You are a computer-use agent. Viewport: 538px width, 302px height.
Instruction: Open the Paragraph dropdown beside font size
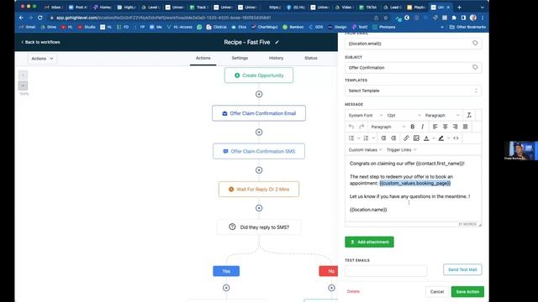coord(442,116)
